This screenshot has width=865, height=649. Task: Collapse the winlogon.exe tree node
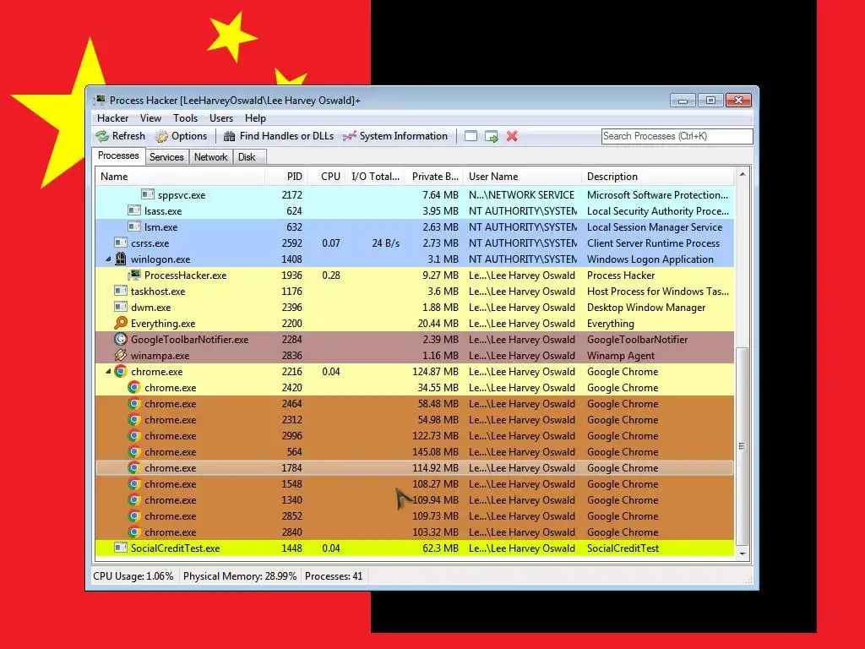tap(108, 259)
